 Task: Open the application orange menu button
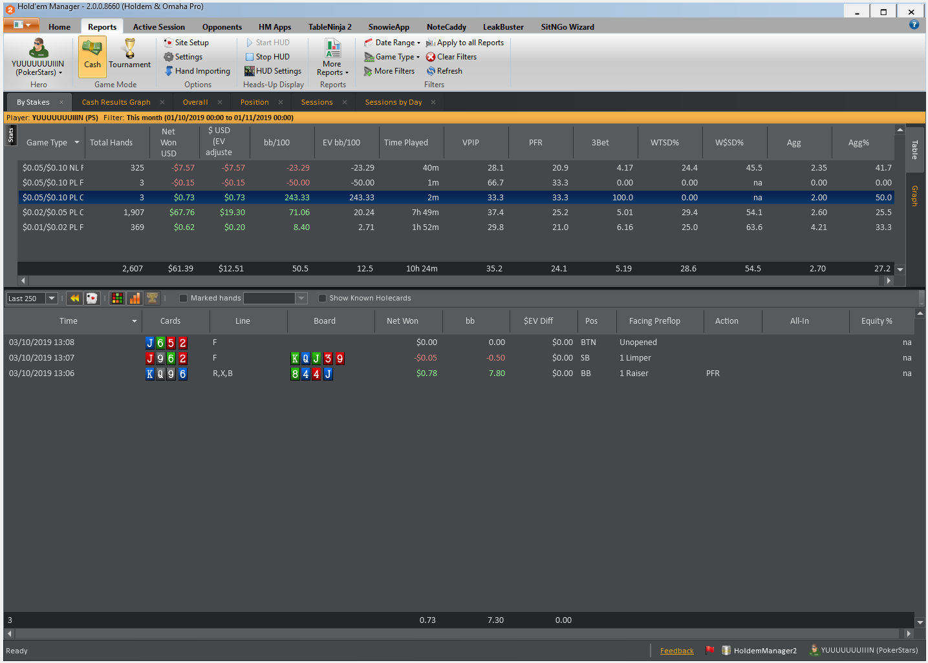click(21, 25)
